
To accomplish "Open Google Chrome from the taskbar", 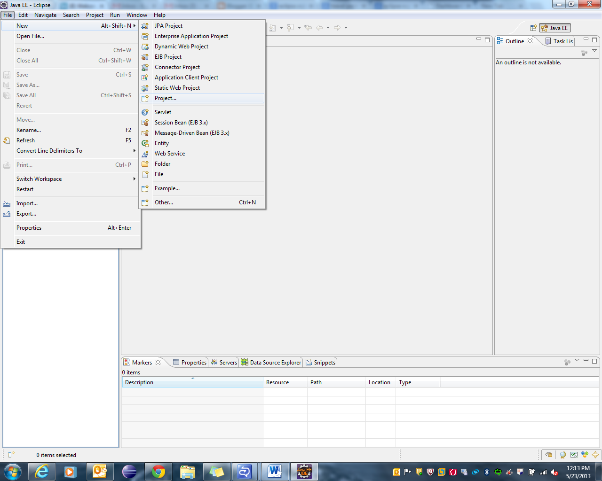I will pyautogui.click(x=158, y=471).
